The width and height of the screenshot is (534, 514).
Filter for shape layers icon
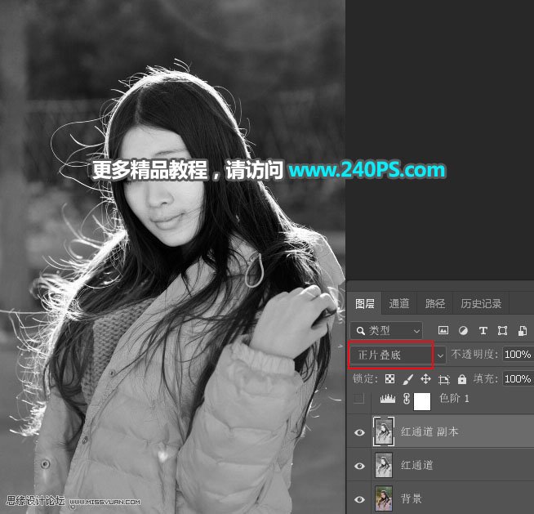click(x=503, y=331)
